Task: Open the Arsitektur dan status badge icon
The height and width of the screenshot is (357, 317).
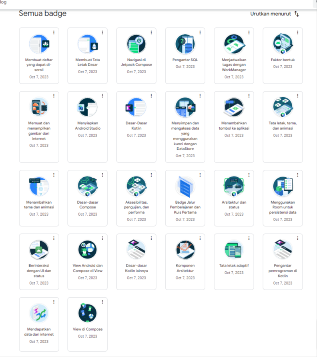Action: pos(234,187)
